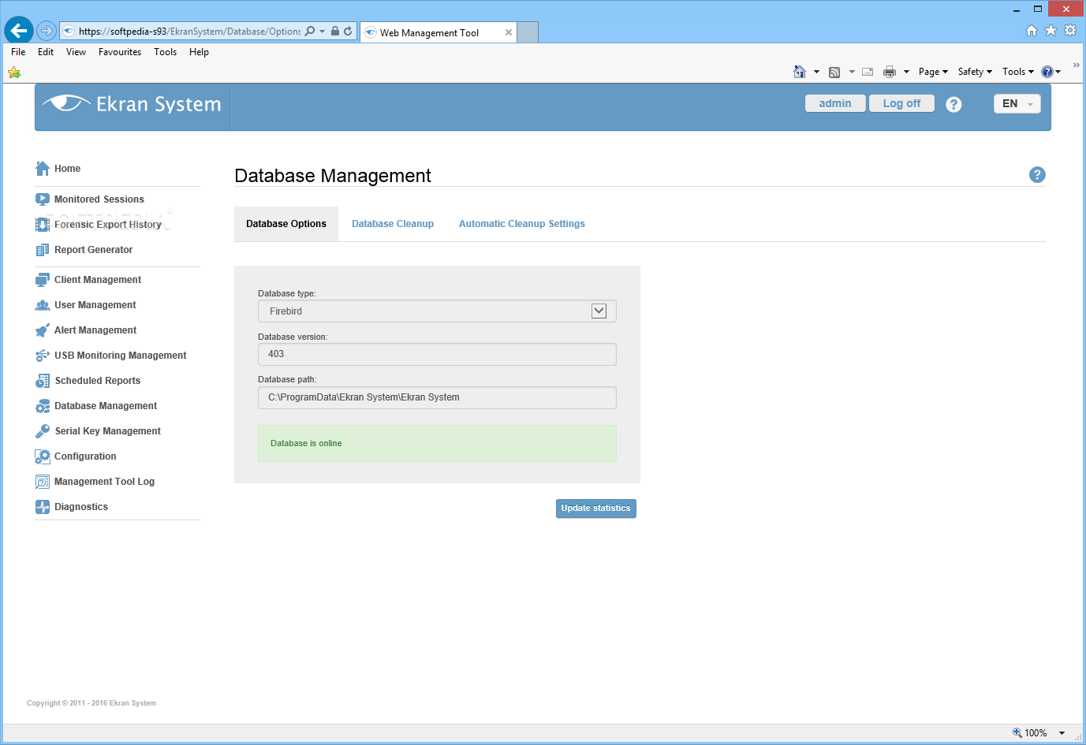Viewport: 1086px width, 745px height.
Task: Click the Alert Management bell icon
Action: click(43, 330)
